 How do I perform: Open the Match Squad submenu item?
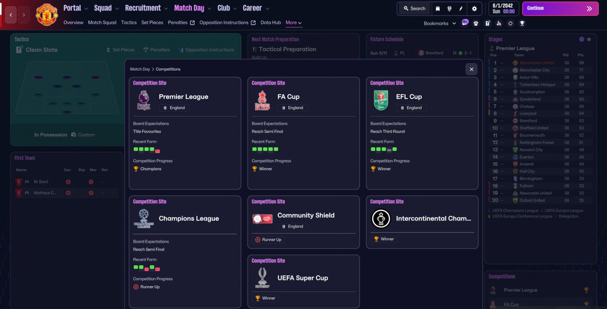[102, 23]
